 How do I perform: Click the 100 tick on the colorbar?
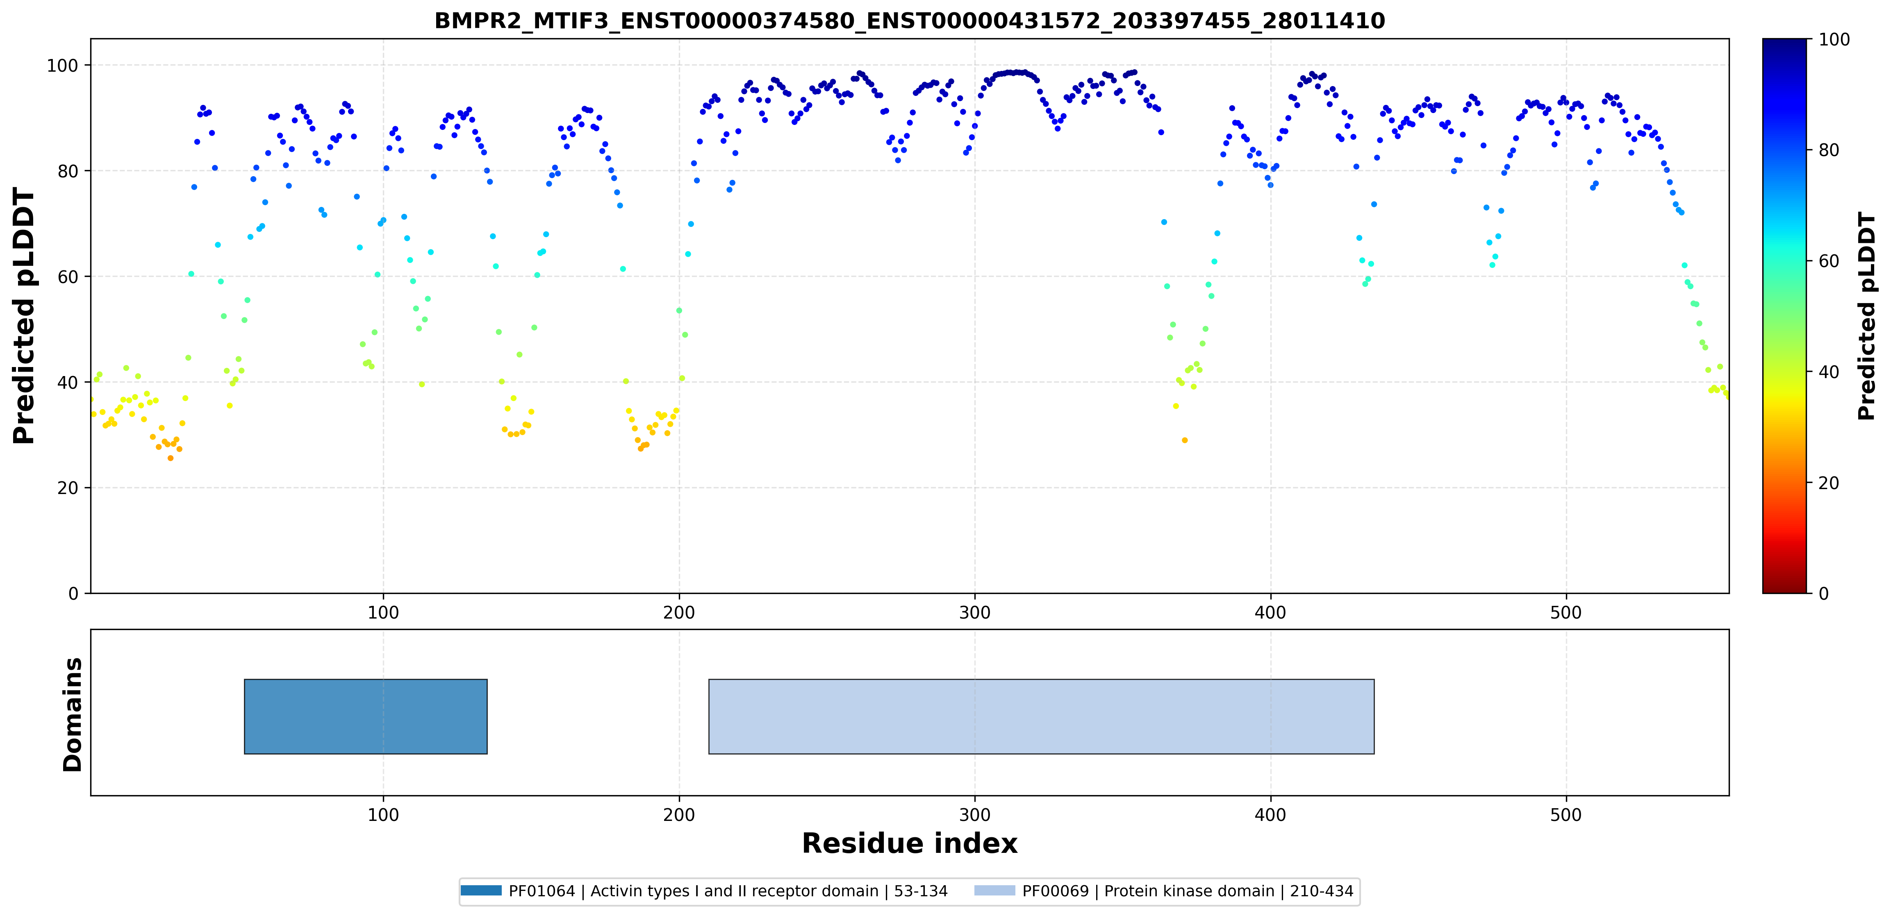tap(1834, 40)
